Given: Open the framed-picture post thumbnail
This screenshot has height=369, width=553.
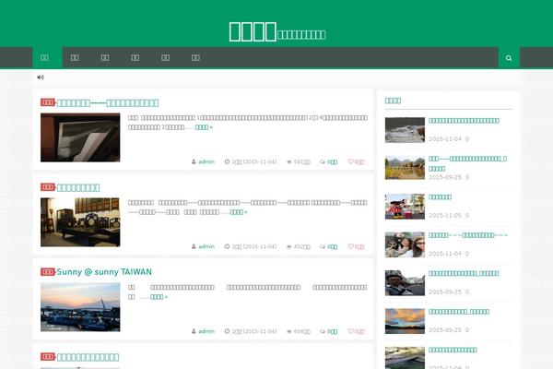Looking at the screenshot, I should click(80, 137).
